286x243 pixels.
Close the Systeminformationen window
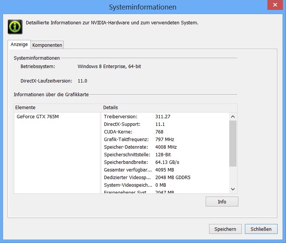click(x=275, y=5)
